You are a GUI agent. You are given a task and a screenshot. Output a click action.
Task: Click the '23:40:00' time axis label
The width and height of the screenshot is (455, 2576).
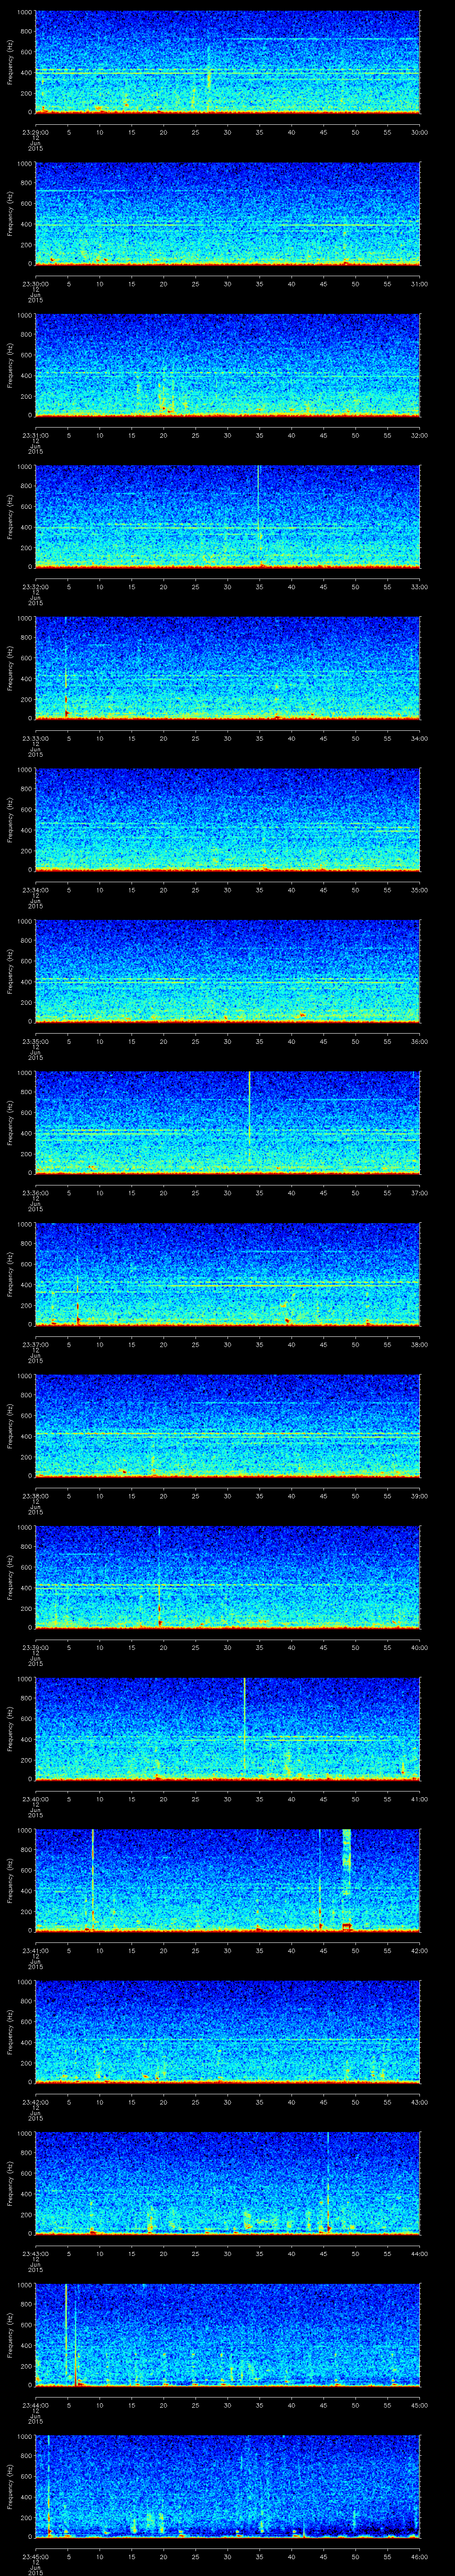(x=35, y=1799)
